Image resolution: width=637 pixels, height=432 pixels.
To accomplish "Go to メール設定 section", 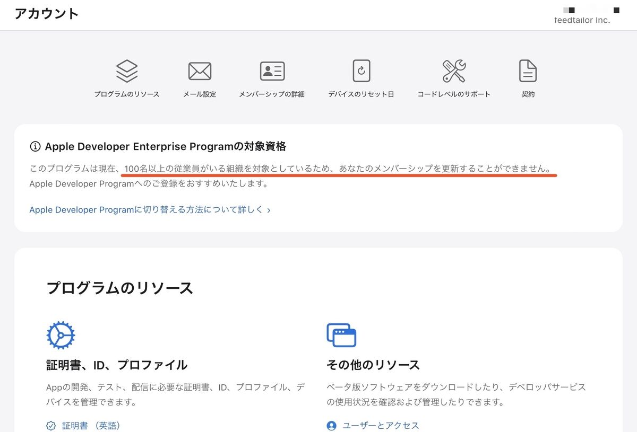I will [x=200, y=94].
